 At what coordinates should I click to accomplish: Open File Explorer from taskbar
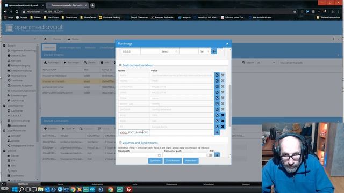tap(40, 189)
